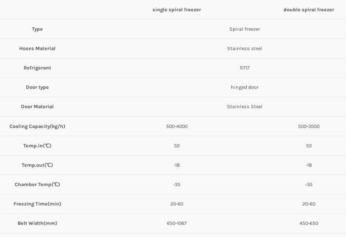
Task: Click the double spiral freezer column header
Action: [x=308, y=10]
